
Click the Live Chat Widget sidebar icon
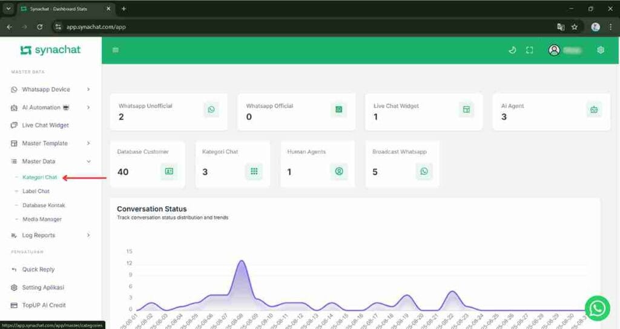click(x=14, y=125)
